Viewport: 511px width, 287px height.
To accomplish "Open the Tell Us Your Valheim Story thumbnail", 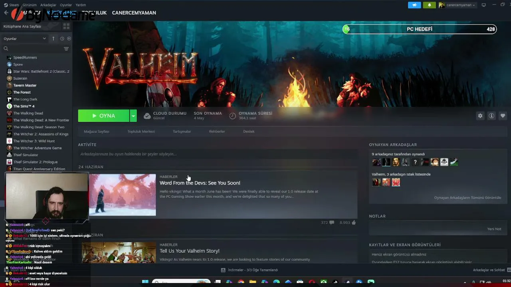I will click(119, 252).
